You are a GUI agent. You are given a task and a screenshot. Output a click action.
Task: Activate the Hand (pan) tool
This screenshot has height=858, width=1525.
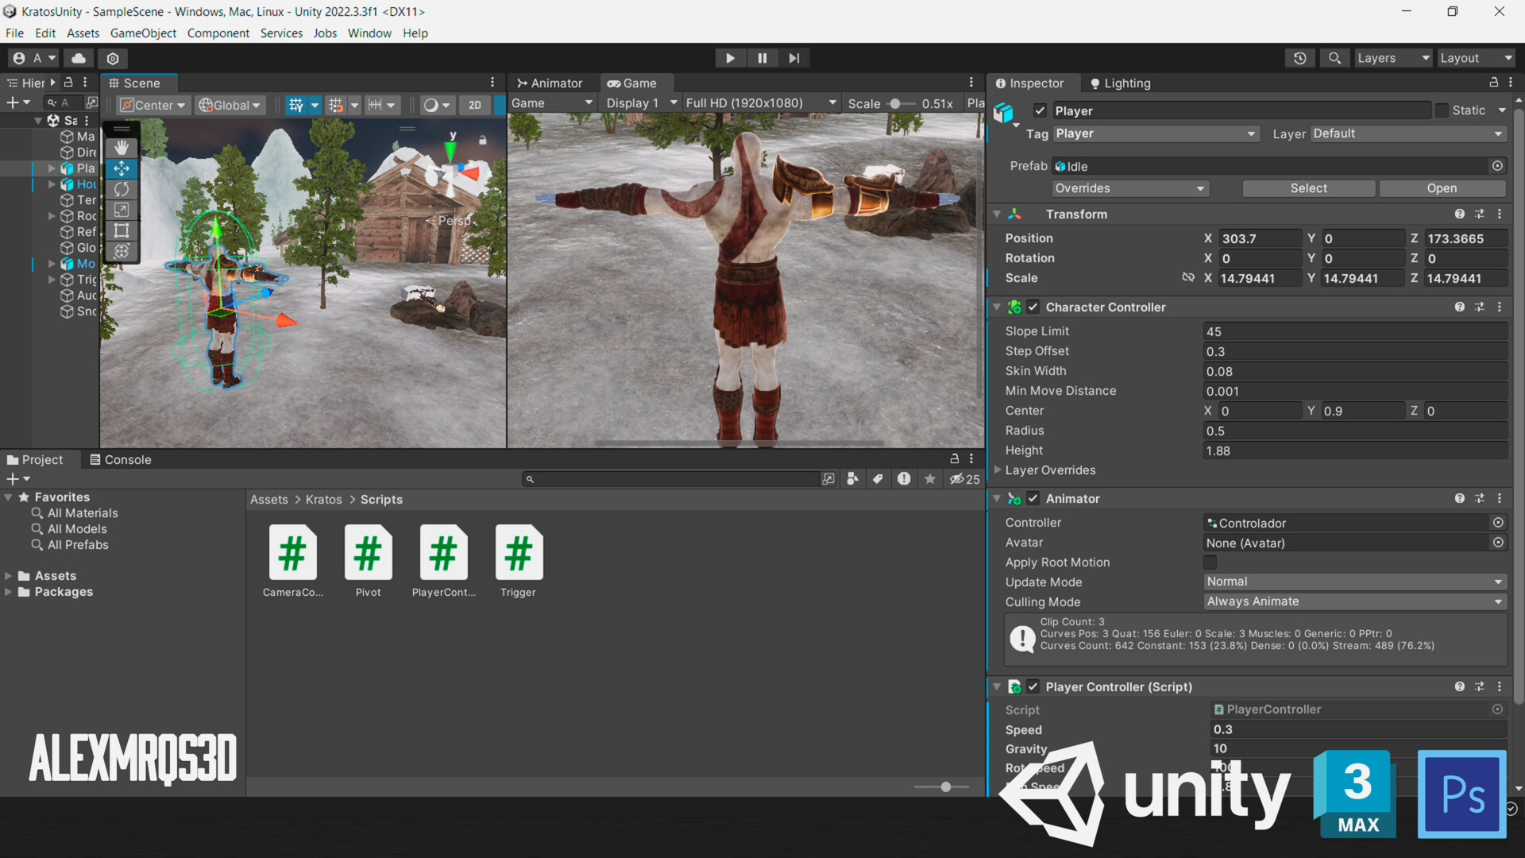click(122, 146)
